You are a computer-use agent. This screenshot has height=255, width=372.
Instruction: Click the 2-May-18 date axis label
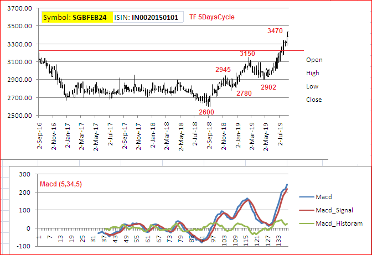[x=181, y=137]
